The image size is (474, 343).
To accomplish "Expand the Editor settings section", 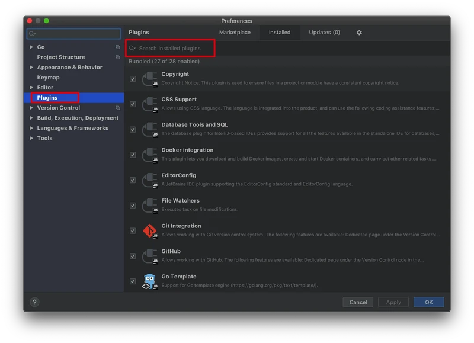I will tap(31, 87).
